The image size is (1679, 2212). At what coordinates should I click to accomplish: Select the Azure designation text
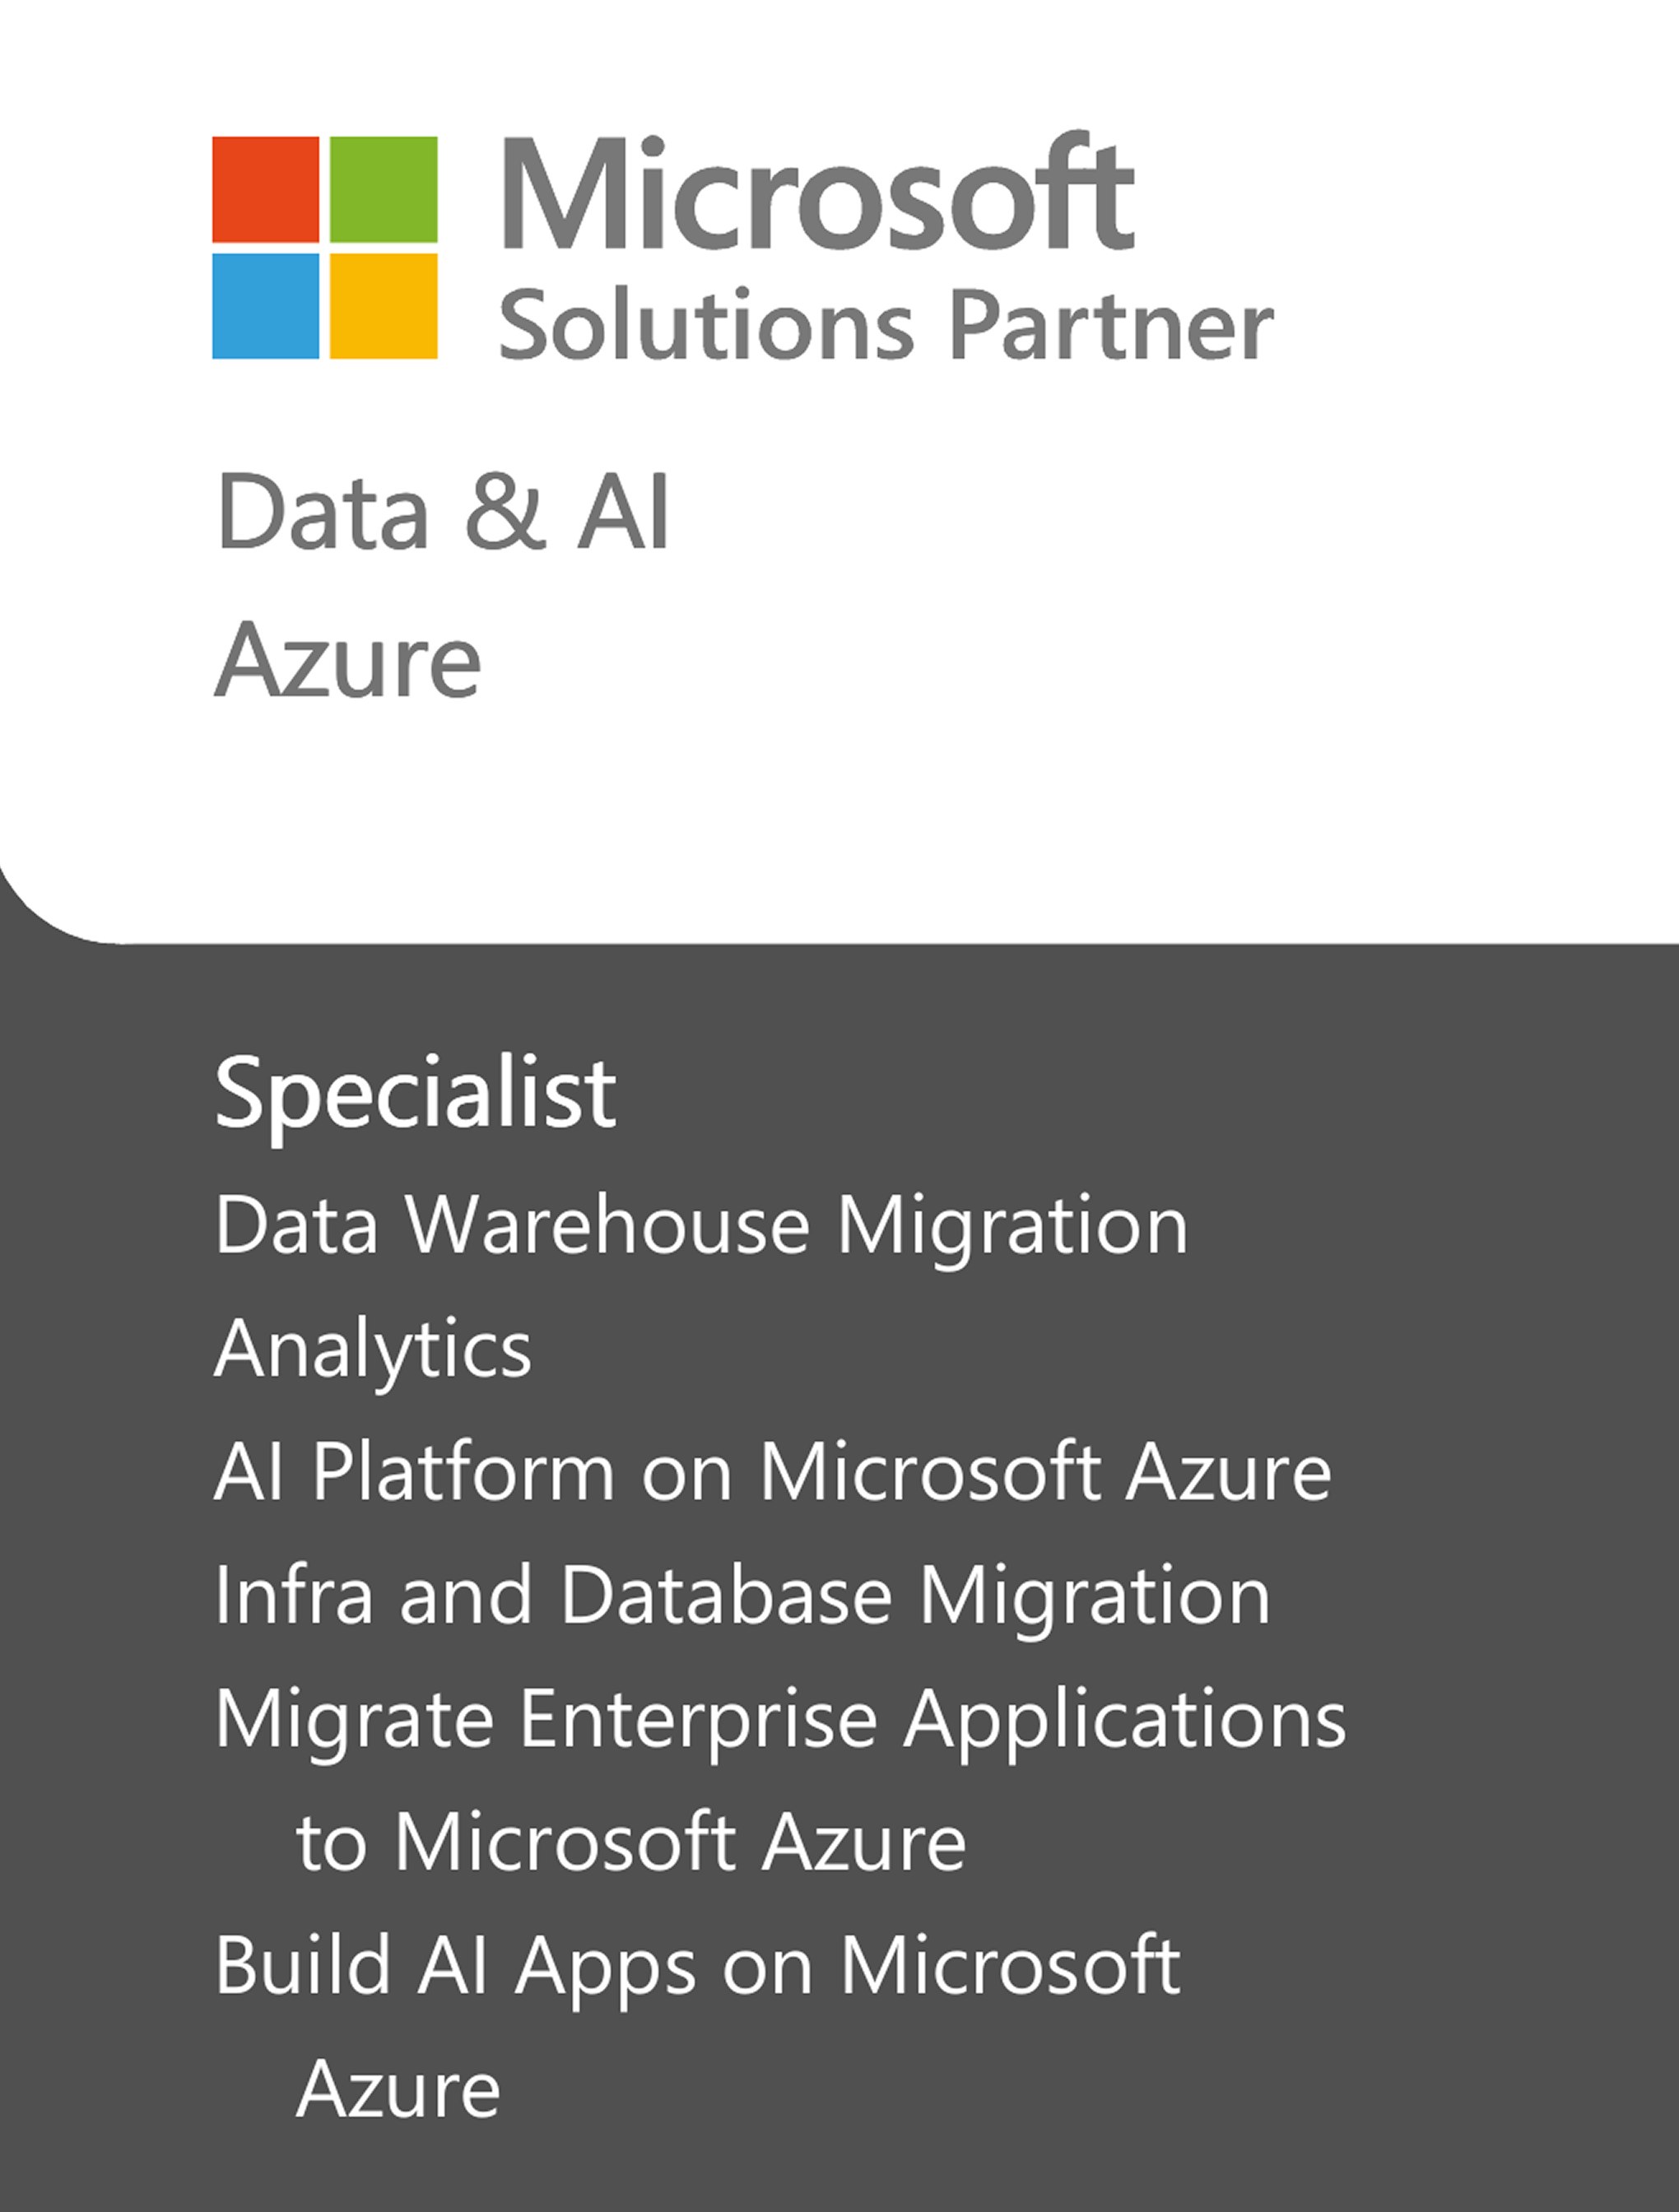point(348,659)
